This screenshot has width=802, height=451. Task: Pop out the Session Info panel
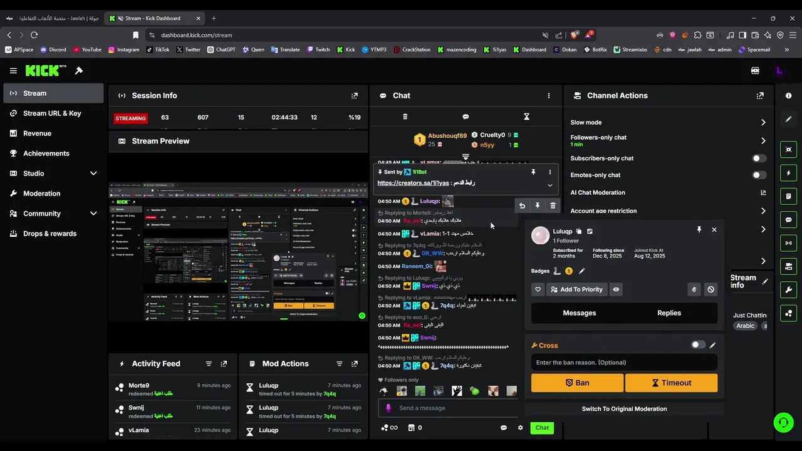355,96
